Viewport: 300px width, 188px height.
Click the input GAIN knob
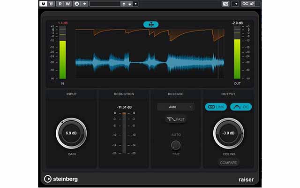(x=71, y=133)
